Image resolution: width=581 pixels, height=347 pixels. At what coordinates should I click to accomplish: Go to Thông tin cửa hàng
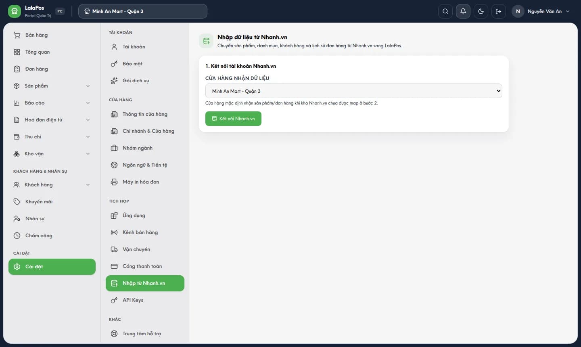point(145,114)
